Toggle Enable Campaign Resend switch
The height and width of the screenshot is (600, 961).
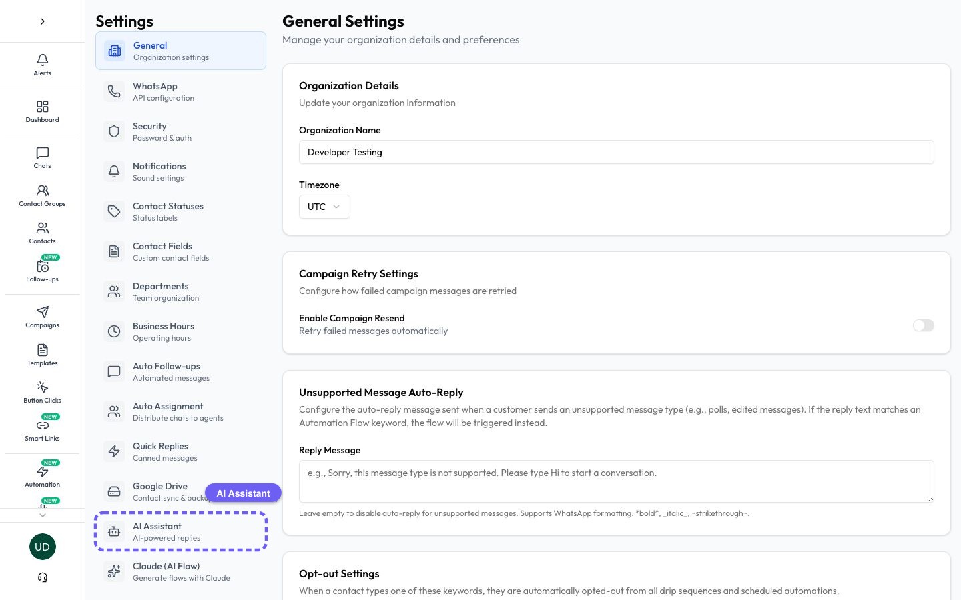[x=924, y=325]
